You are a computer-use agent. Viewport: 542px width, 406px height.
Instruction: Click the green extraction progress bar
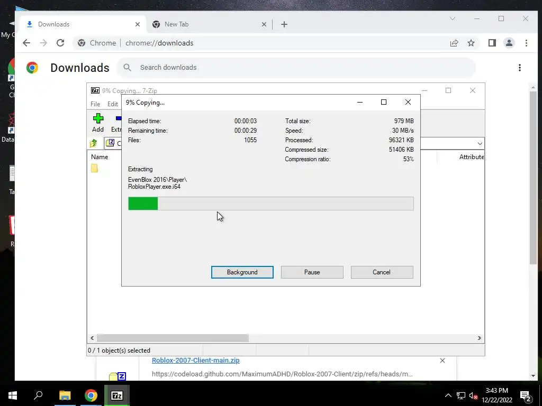[270, 204]
